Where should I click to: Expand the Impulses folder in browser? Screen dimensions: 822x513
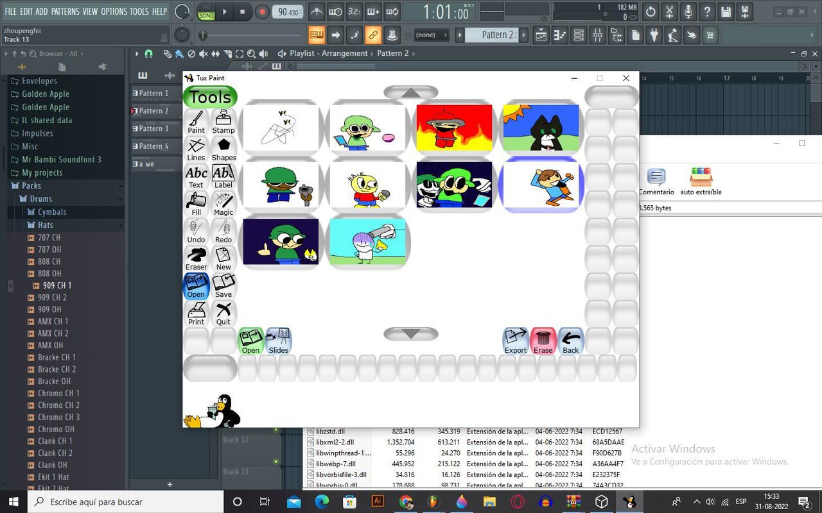point(37,133)
